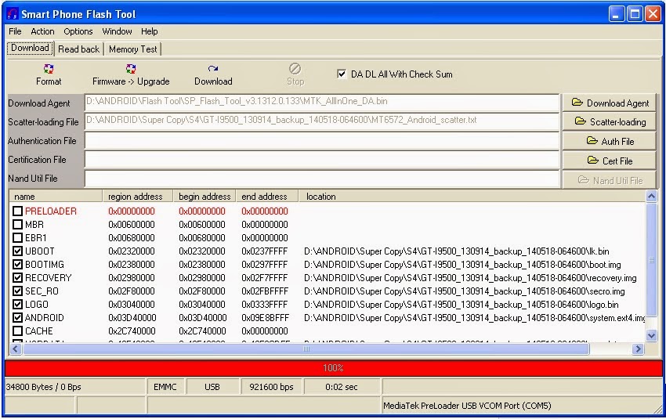Click the vertical scrollbar thumb
The height and width of the screenshot is (419, 666).
click(651, 260)
